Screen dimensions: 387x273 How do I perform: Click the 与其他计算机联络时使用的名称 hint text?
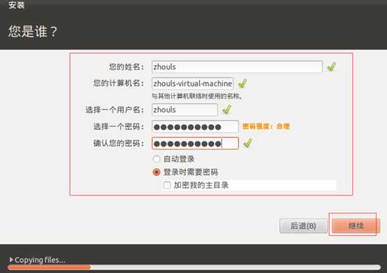click(197, 96)
